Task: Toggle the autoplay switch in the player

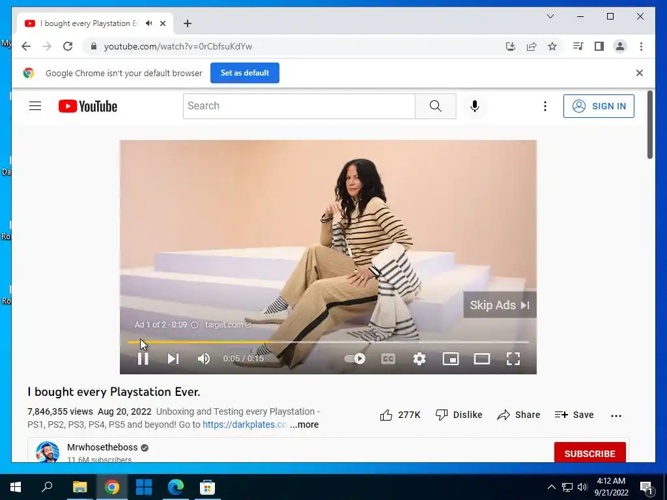Action: tap(355, 359)
